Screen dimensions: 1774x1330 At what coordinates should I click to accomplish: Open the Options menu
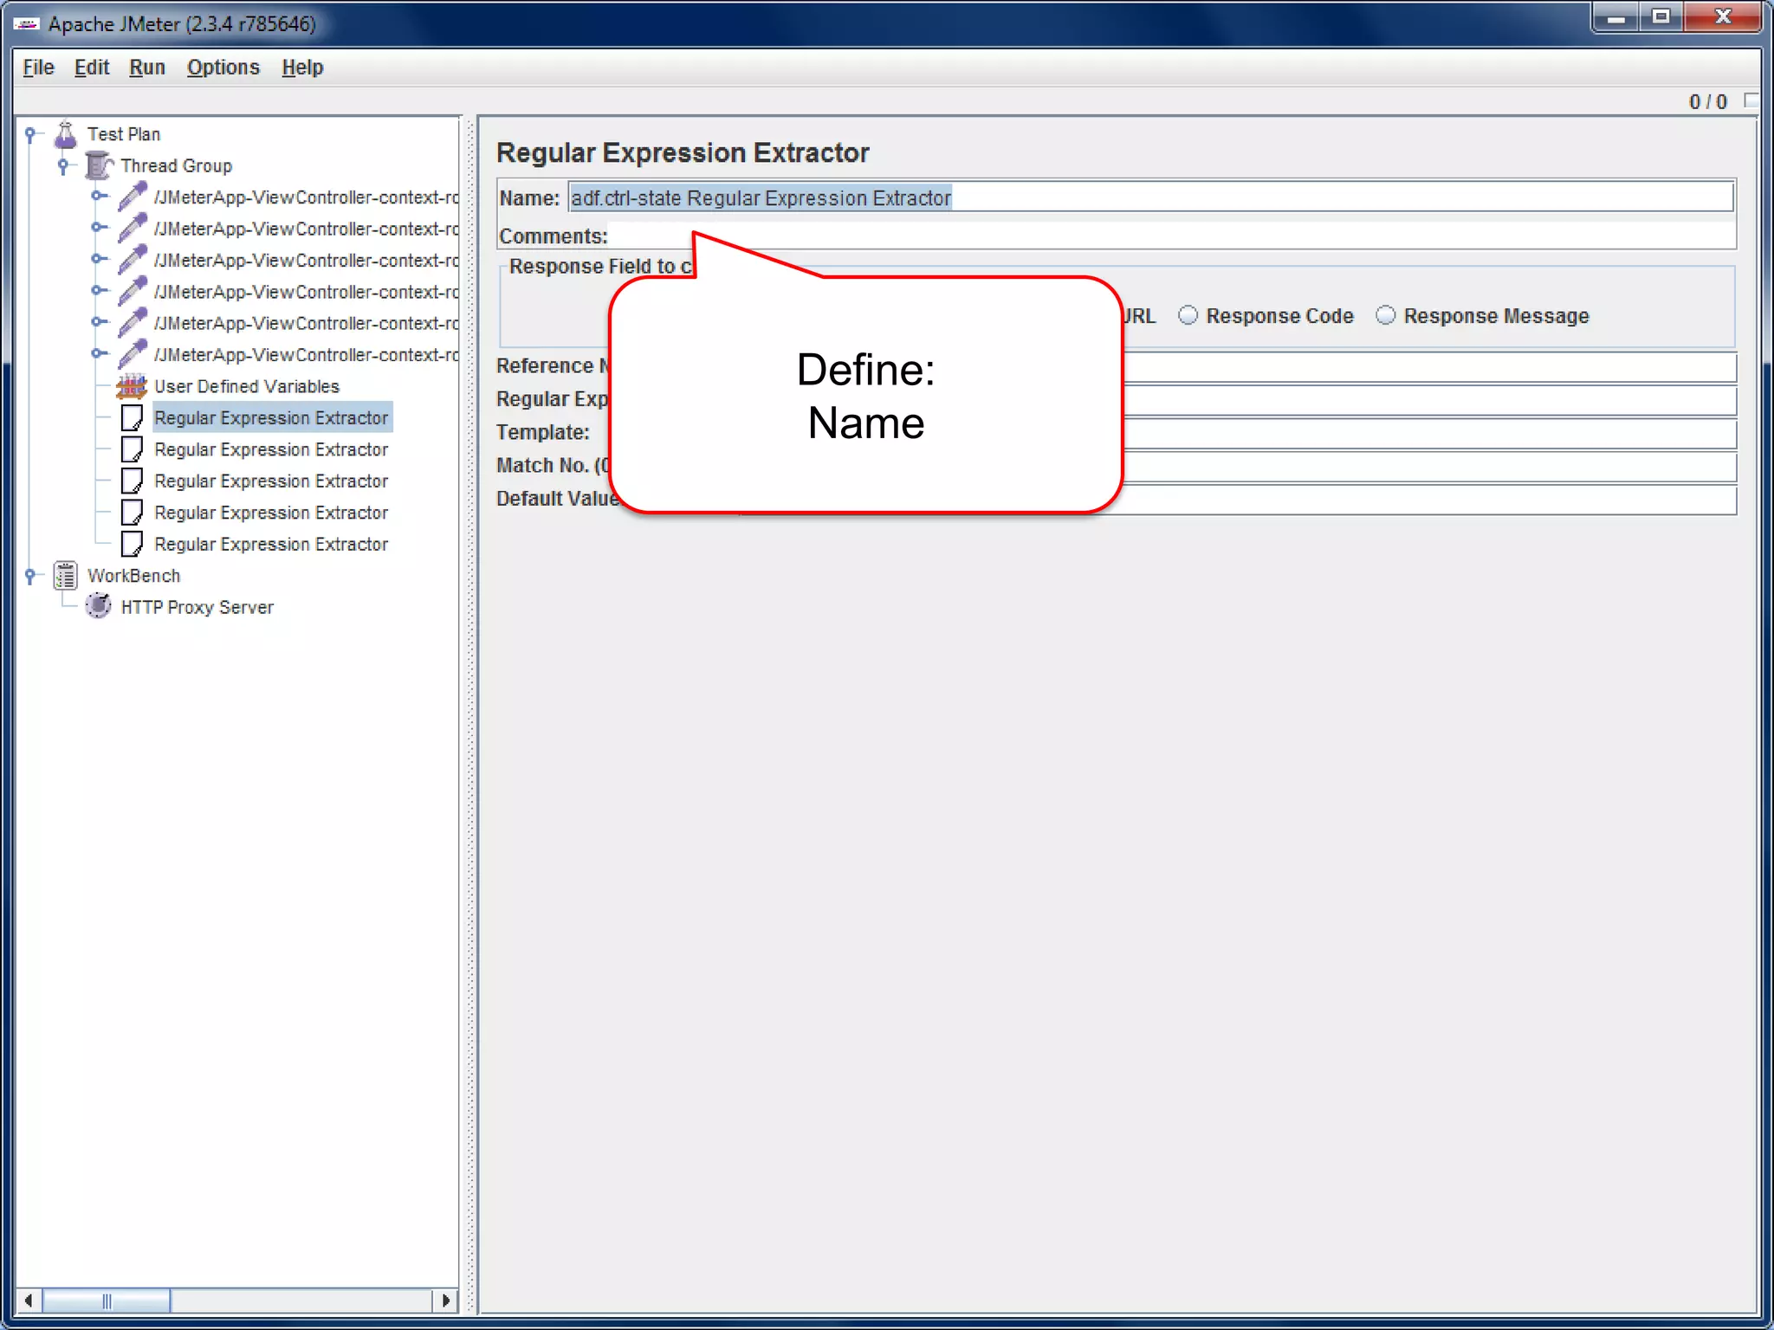(x=223, y=68)
